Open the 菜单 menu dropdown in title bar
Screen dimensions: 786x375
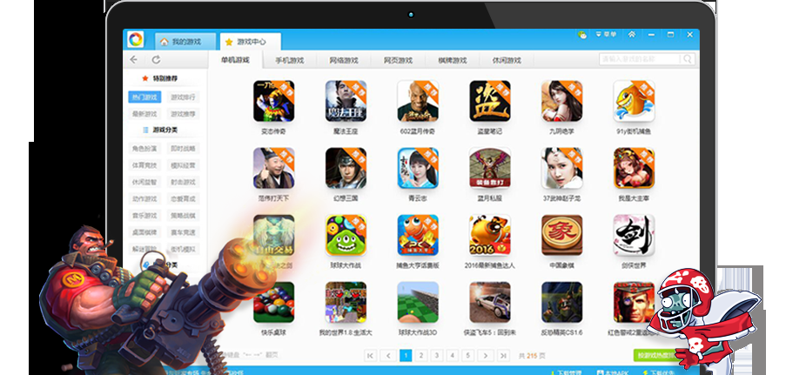click(606, 35)
